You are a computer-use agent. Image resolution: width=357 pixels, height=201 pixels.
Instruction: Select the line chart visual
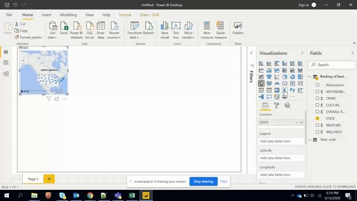(x=261, y=70)
